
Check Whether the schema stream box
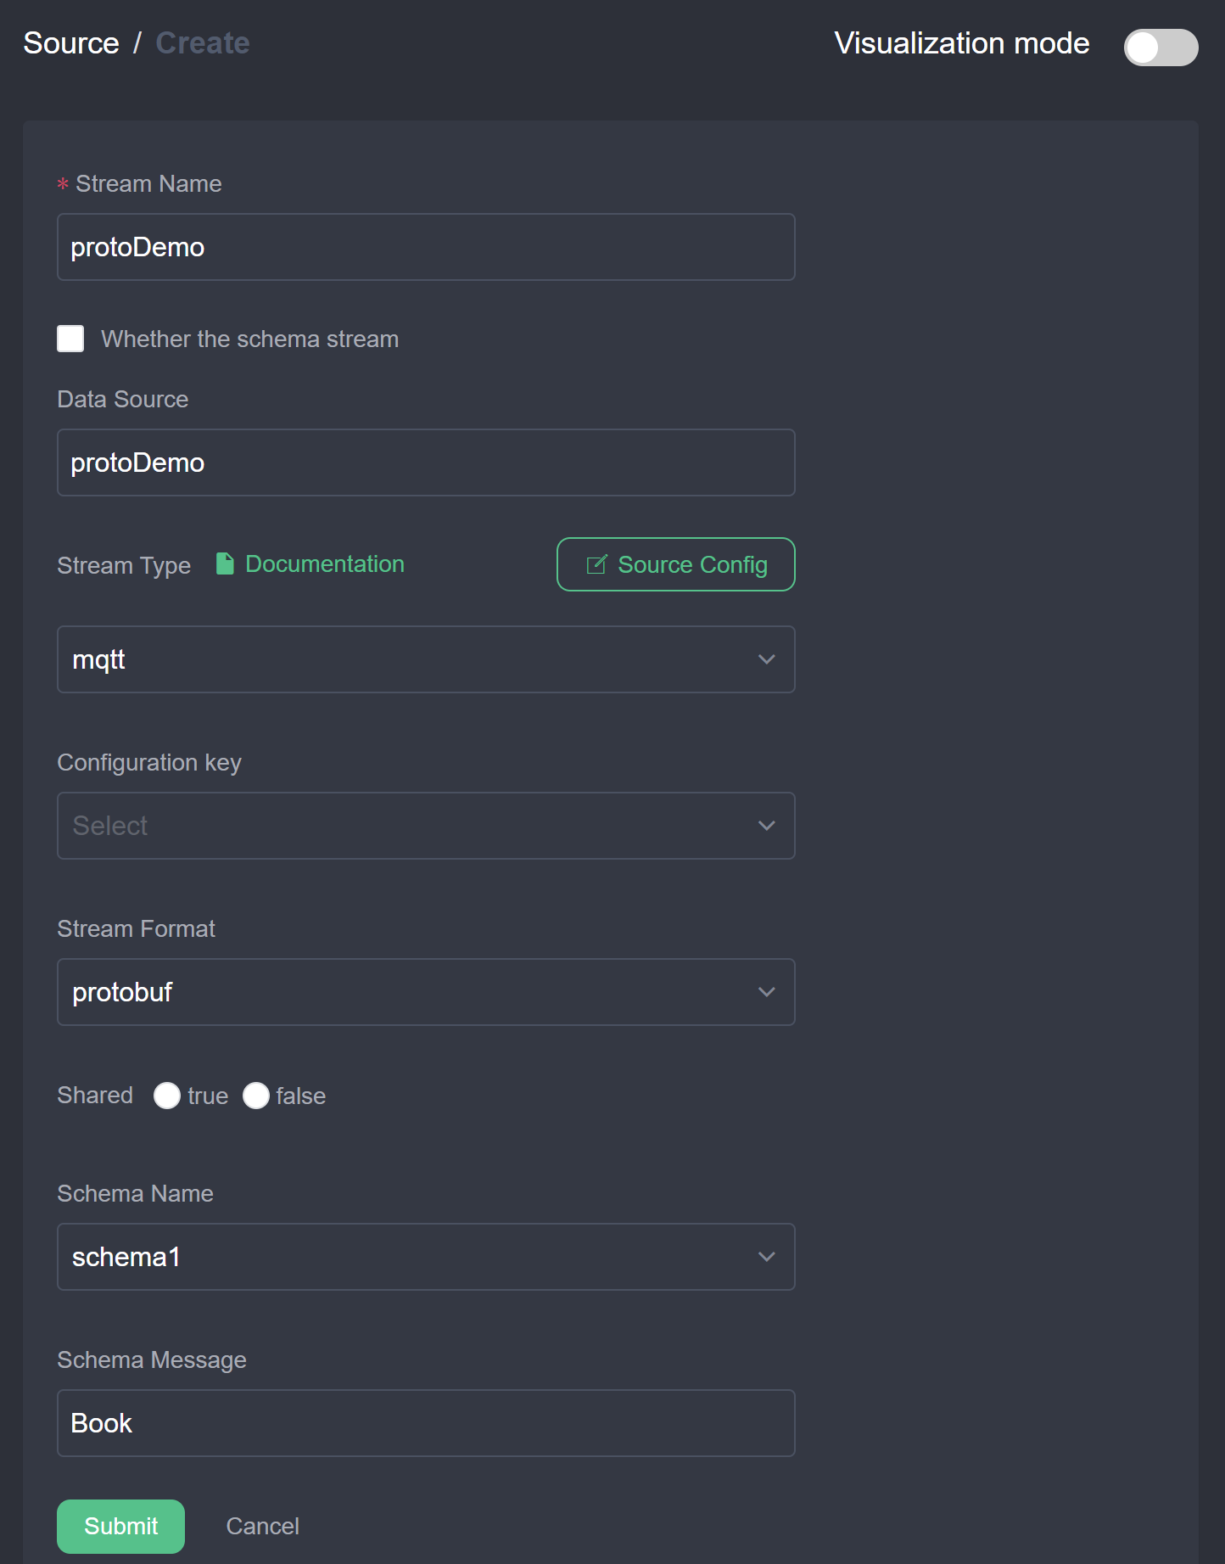[70, 339]
